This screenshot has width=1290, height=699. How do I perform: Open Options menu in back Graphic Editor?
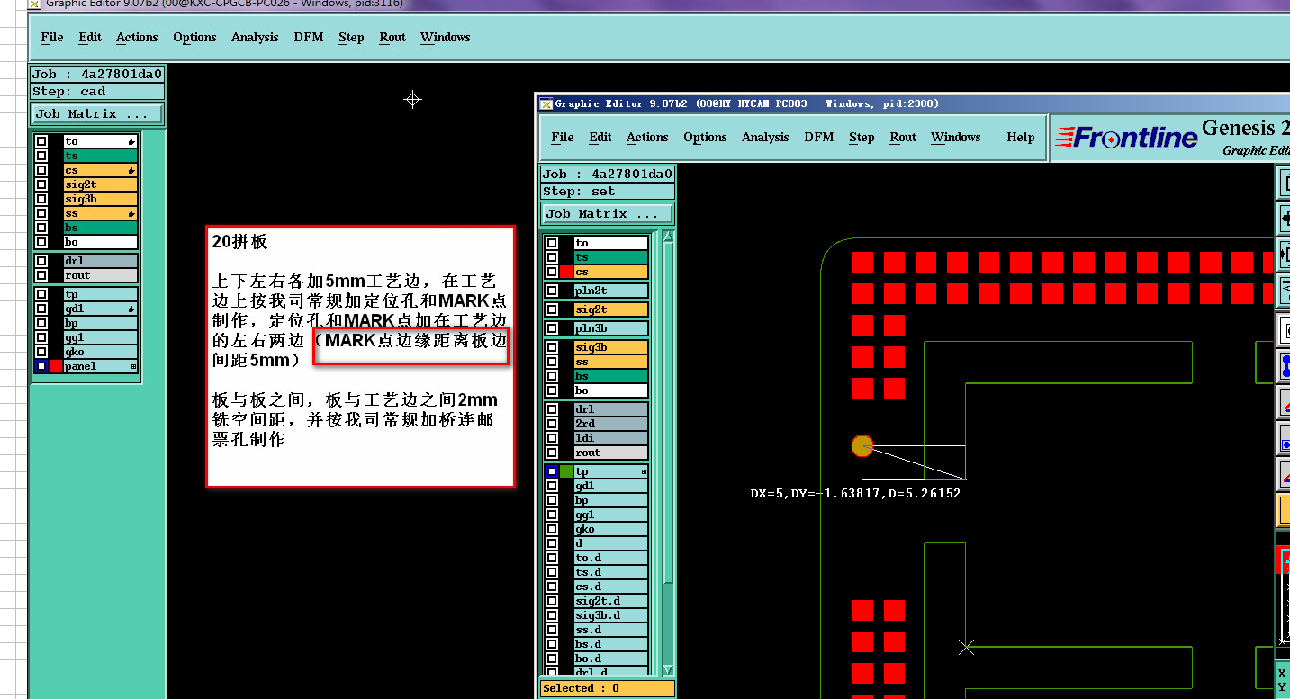pyautogui.click(x=194, y=37)
